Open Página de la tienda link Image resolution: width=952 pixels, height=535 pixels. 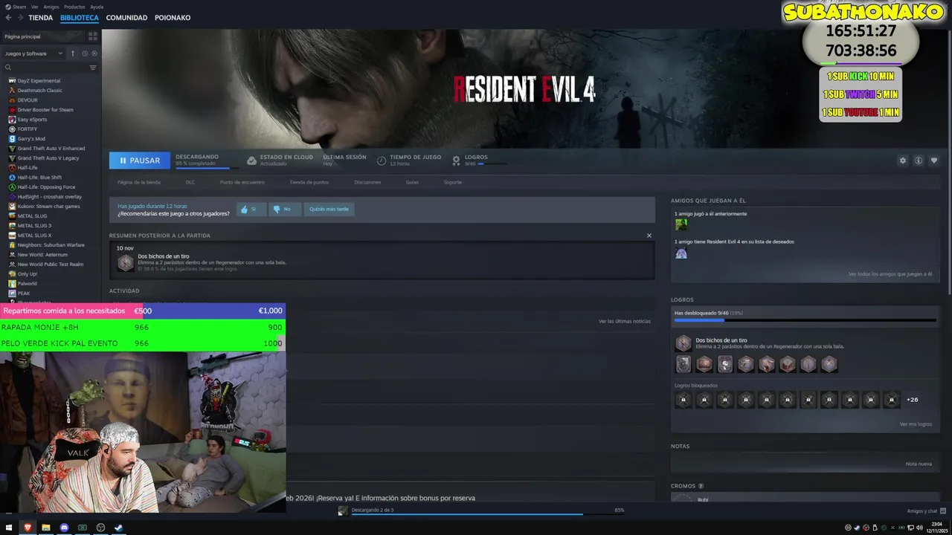tap(139, 182)
